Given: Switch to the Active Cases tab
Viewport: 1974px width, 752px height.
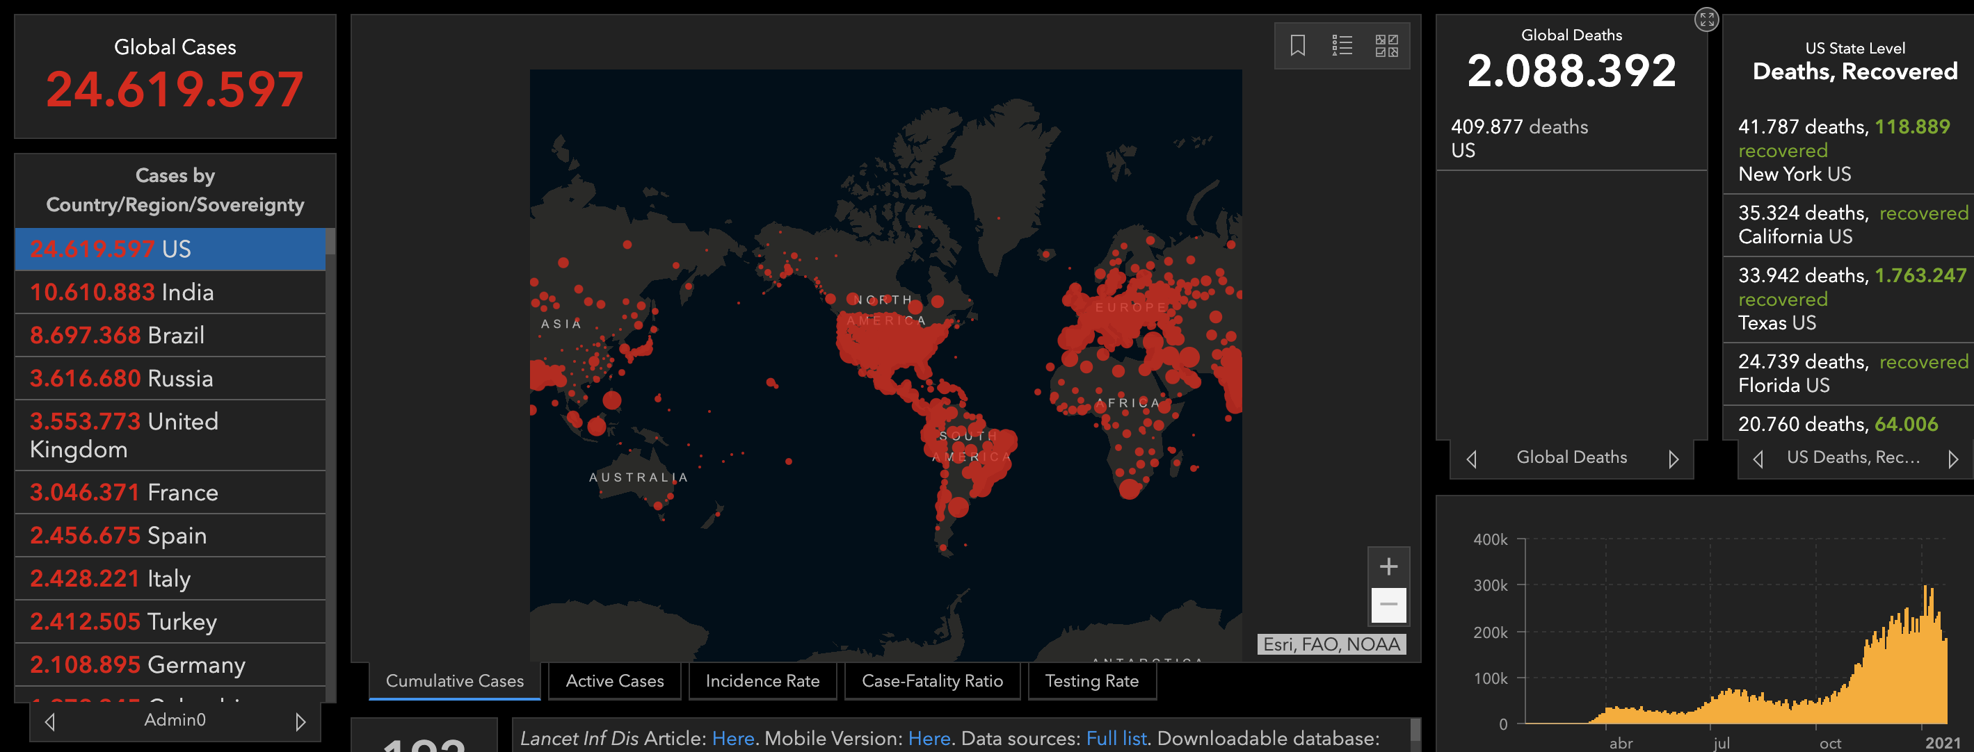Looking at the screenshot, I should point(615,681).
